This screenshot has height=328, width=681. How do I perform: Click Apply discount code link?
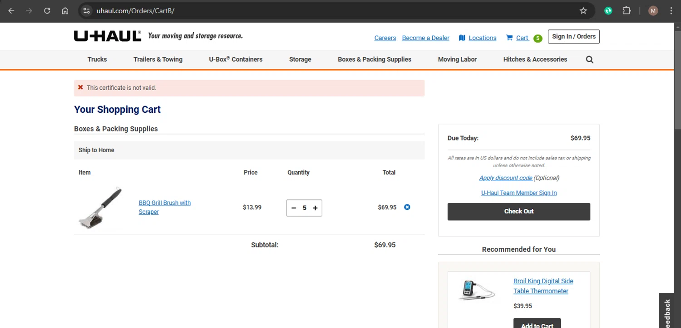(505, 178)
